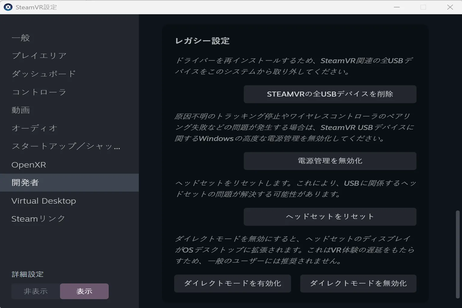Select プレイエリア in the sidebar
Screen dimensions: 462x308
click(x=39, y=55)
